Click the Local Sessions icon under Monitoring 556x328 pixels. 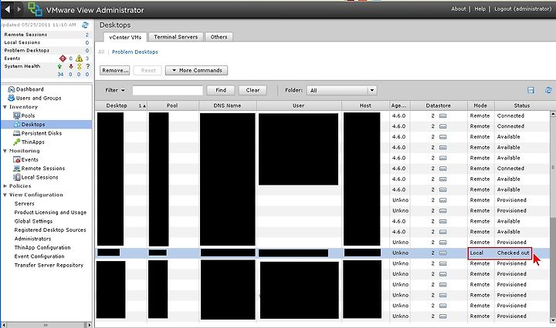(17, 177)
